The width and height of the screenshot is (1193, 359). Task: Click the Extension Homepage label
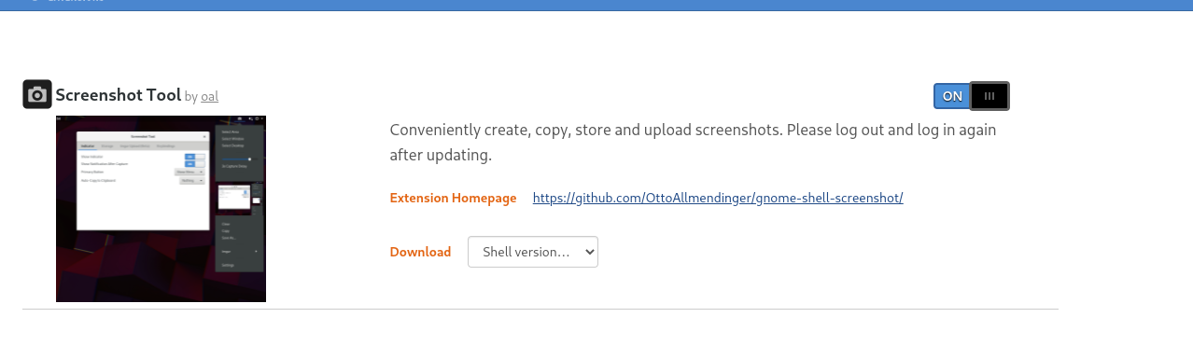coord(453,198)
